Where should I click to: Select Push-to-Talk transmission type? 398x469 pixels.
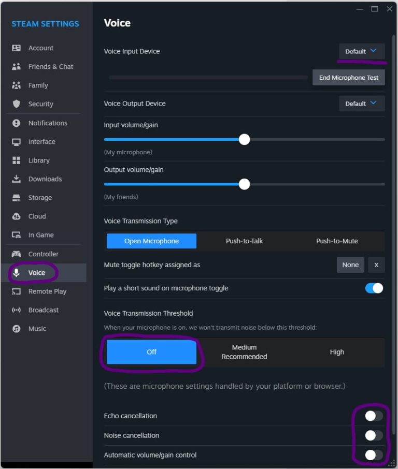(245, 241)
